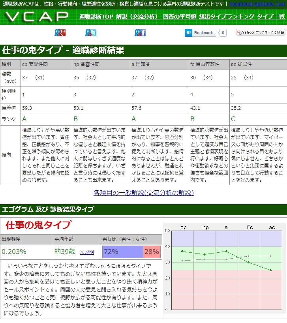
Task: Go to 回答の平均値 page
Action: tap(180, 17)
